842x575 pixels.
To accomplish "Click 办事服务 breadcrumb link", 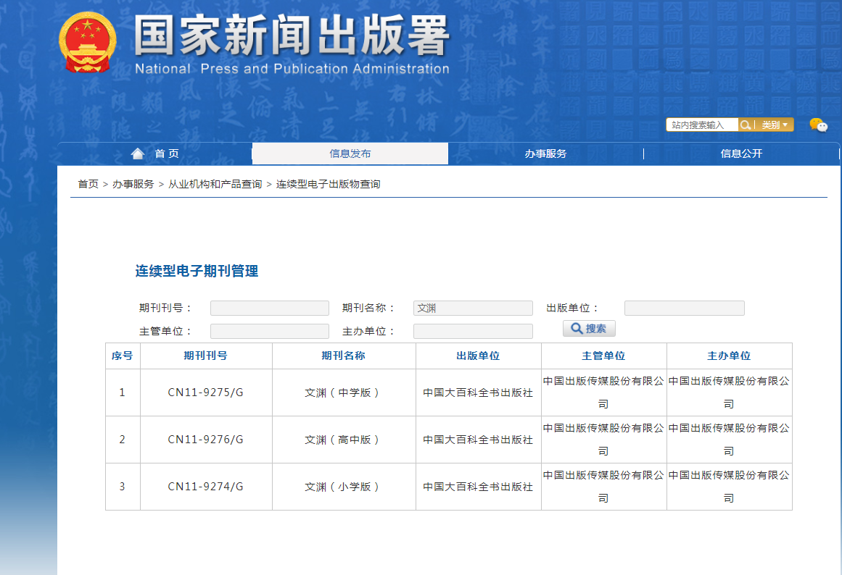I will [x=133, y=184].
